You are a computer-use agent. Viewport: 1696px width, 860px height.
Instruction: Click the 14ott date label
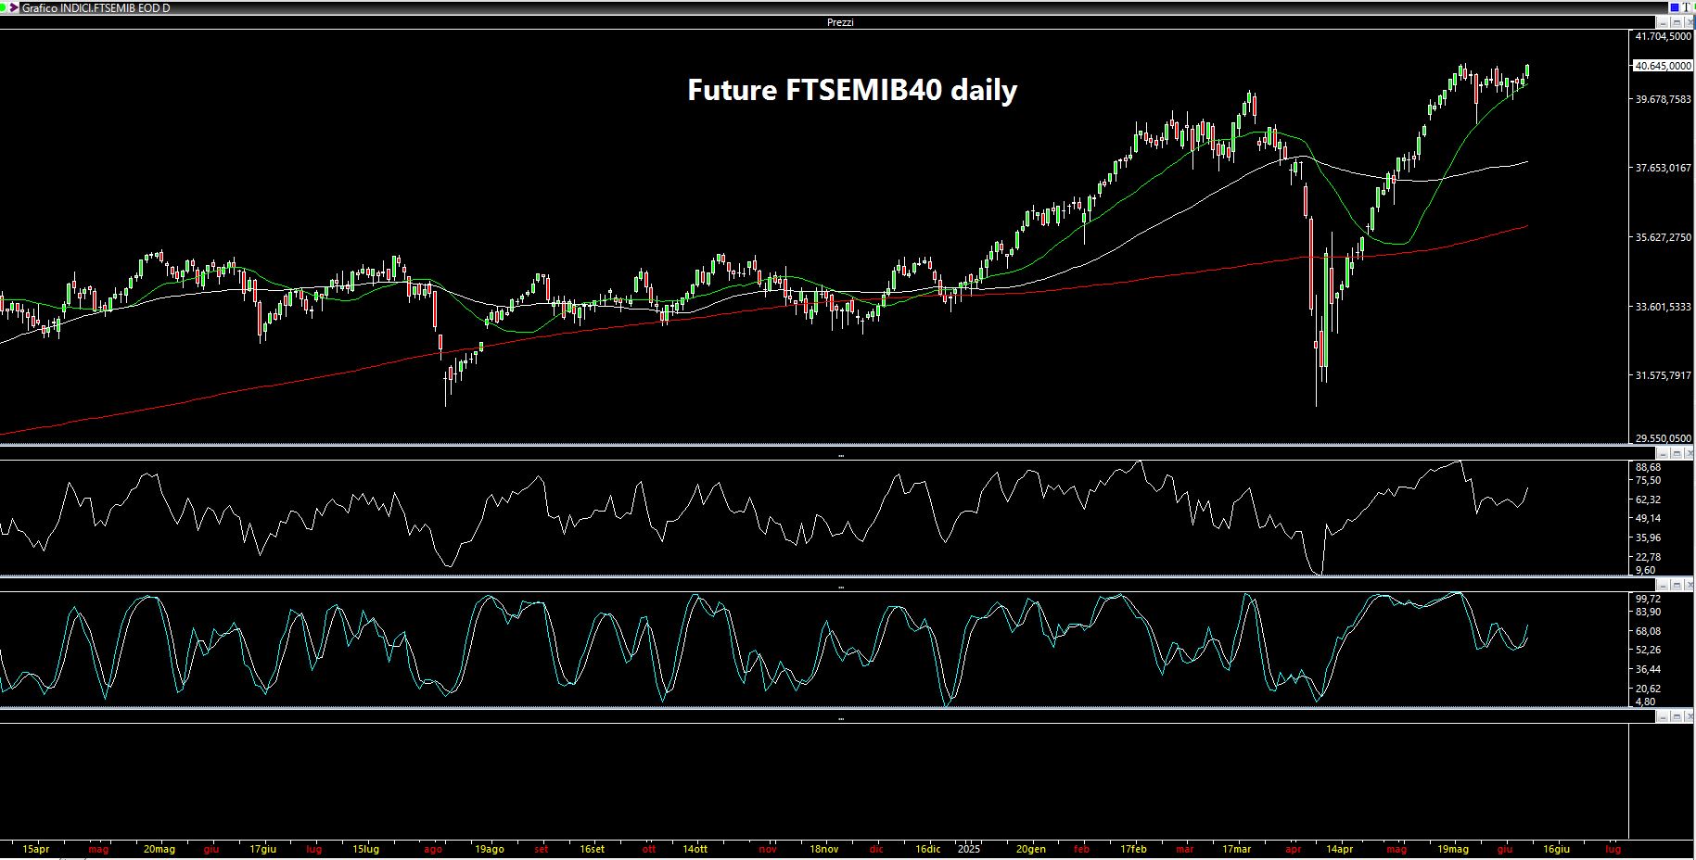(x=695, y=849)
